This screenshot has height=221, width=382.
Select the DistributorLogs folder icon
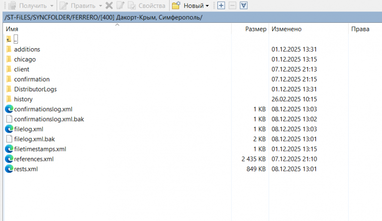tap(9, 89)
